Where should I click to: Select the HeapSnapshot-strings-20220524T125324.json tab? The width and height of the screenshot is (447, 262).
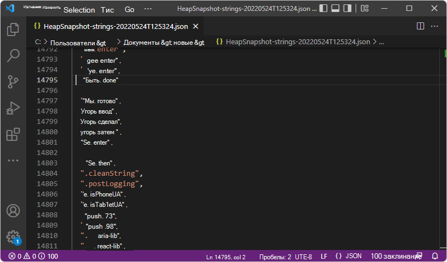[x=116, y=26]
